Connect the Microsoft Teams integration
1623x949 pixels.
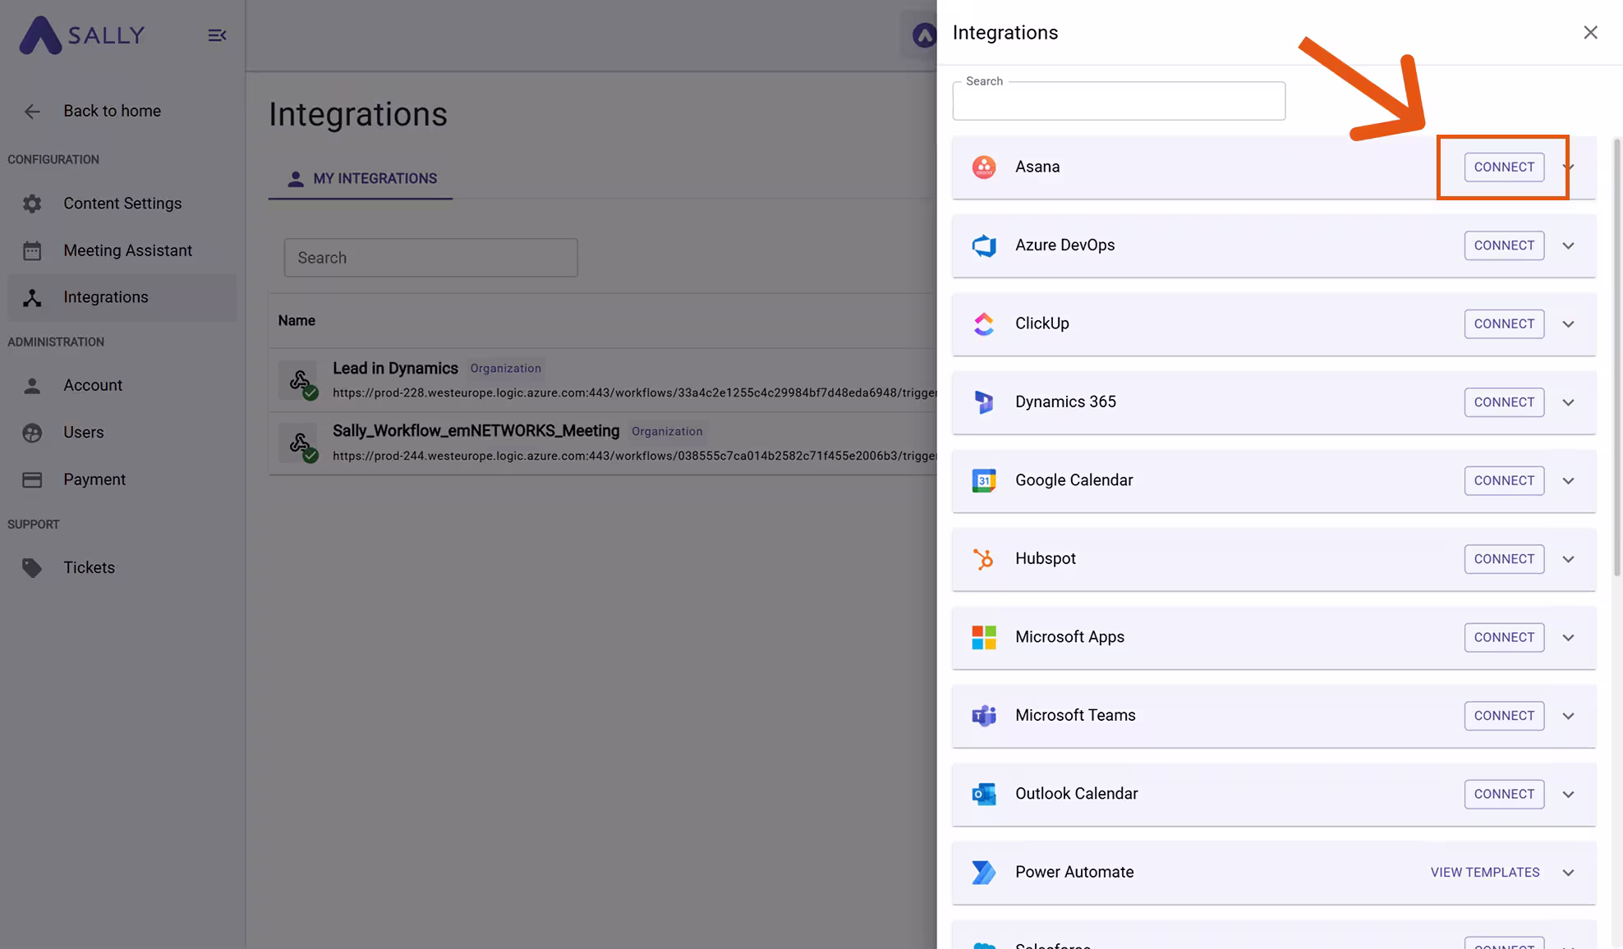[1504, 716]
